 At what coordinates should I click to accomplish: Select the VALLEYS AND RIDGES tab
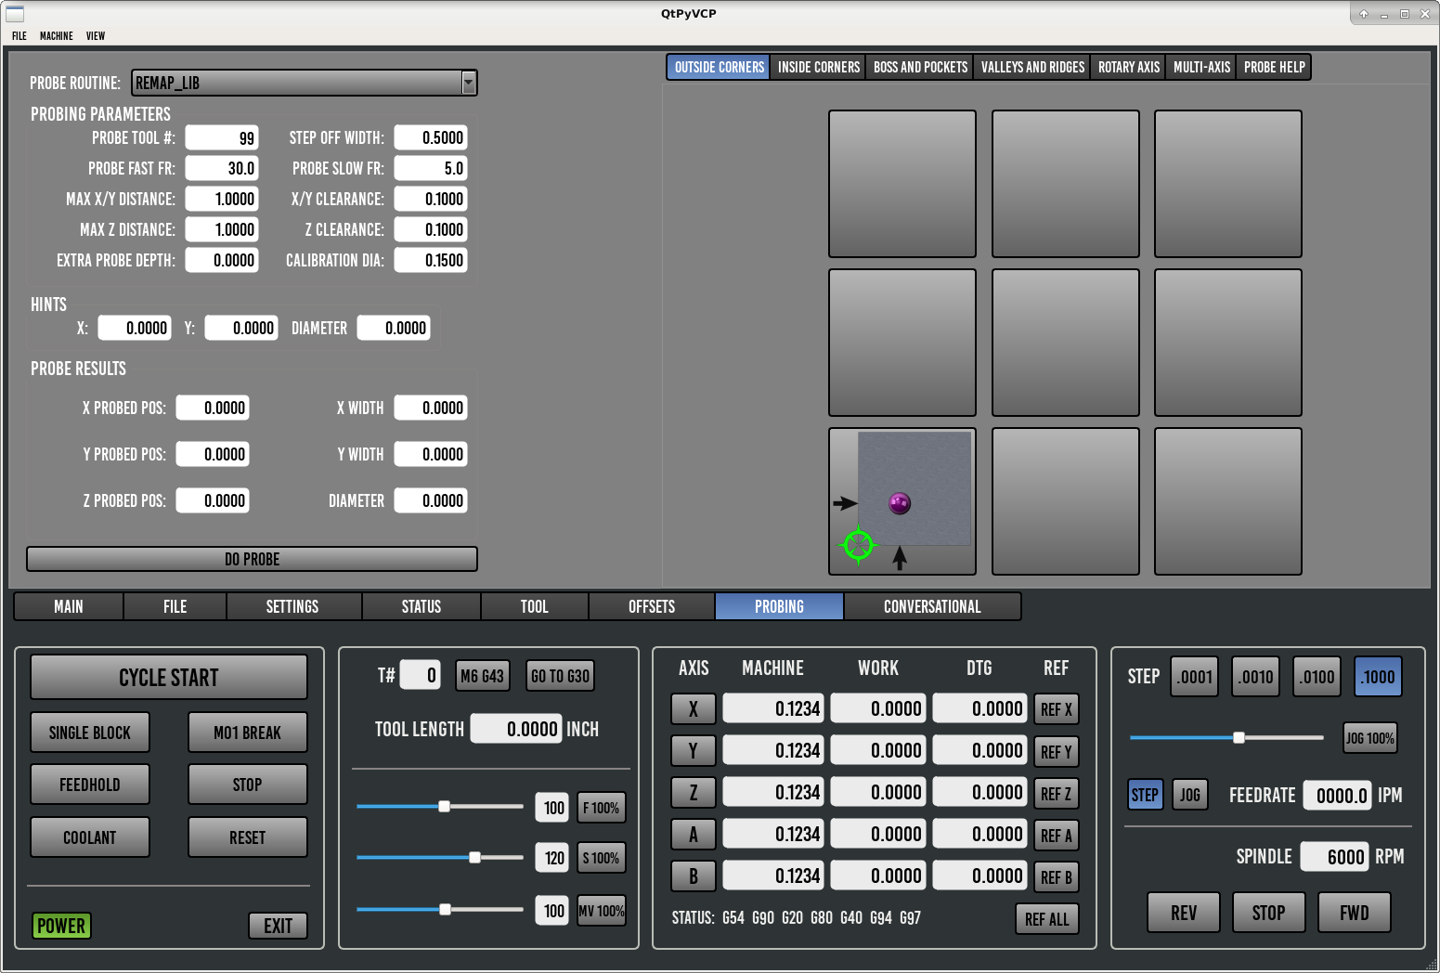(x=1032, y=67)
